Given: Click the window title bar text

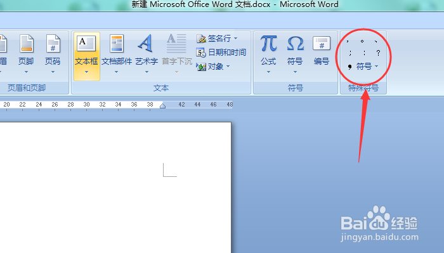Looking at the screenshot, I should (x=235, y=4).
